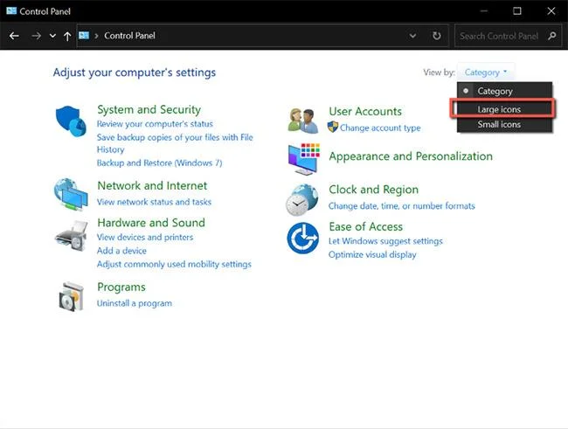Click Control Panel breadcrumb in address bar
This screenshot has height=429, width=568.
tap(129, 36)
